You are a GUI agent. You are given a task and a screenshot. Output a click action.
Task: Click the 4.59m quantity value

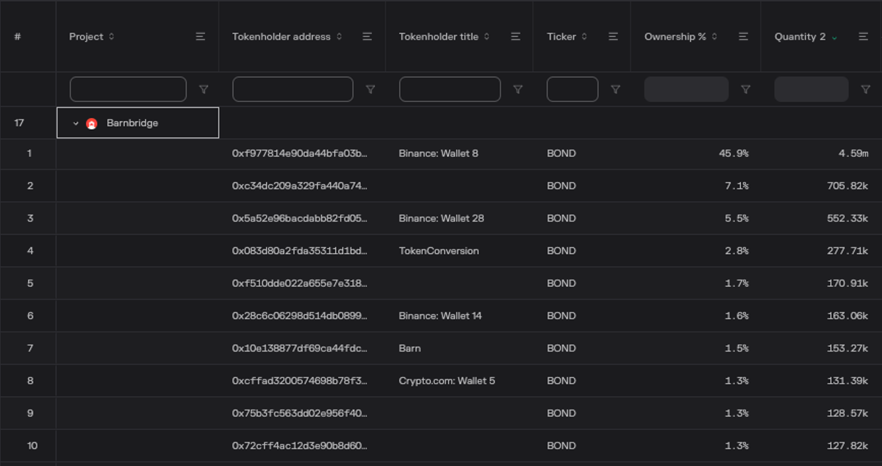point(853,153)
